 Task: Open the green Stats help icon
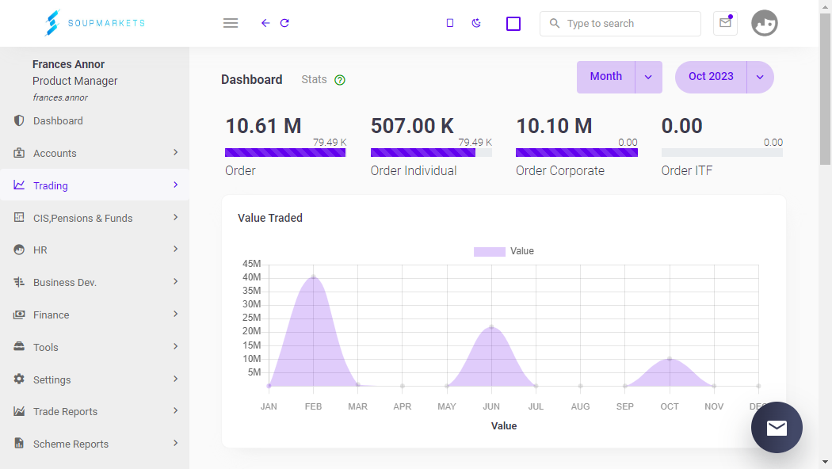click(340, 79)
